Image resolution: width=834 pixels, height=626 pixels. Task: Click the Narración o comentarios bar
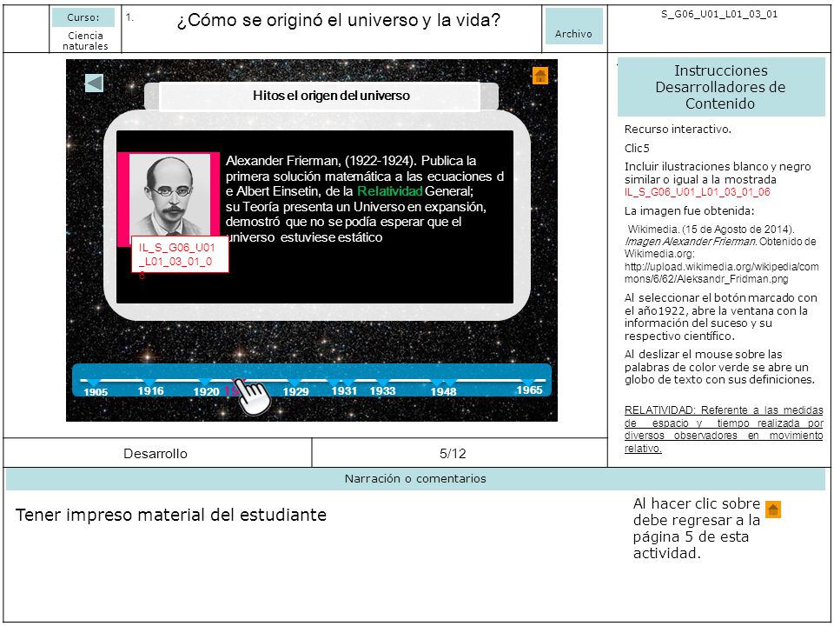tap(415, 478)
